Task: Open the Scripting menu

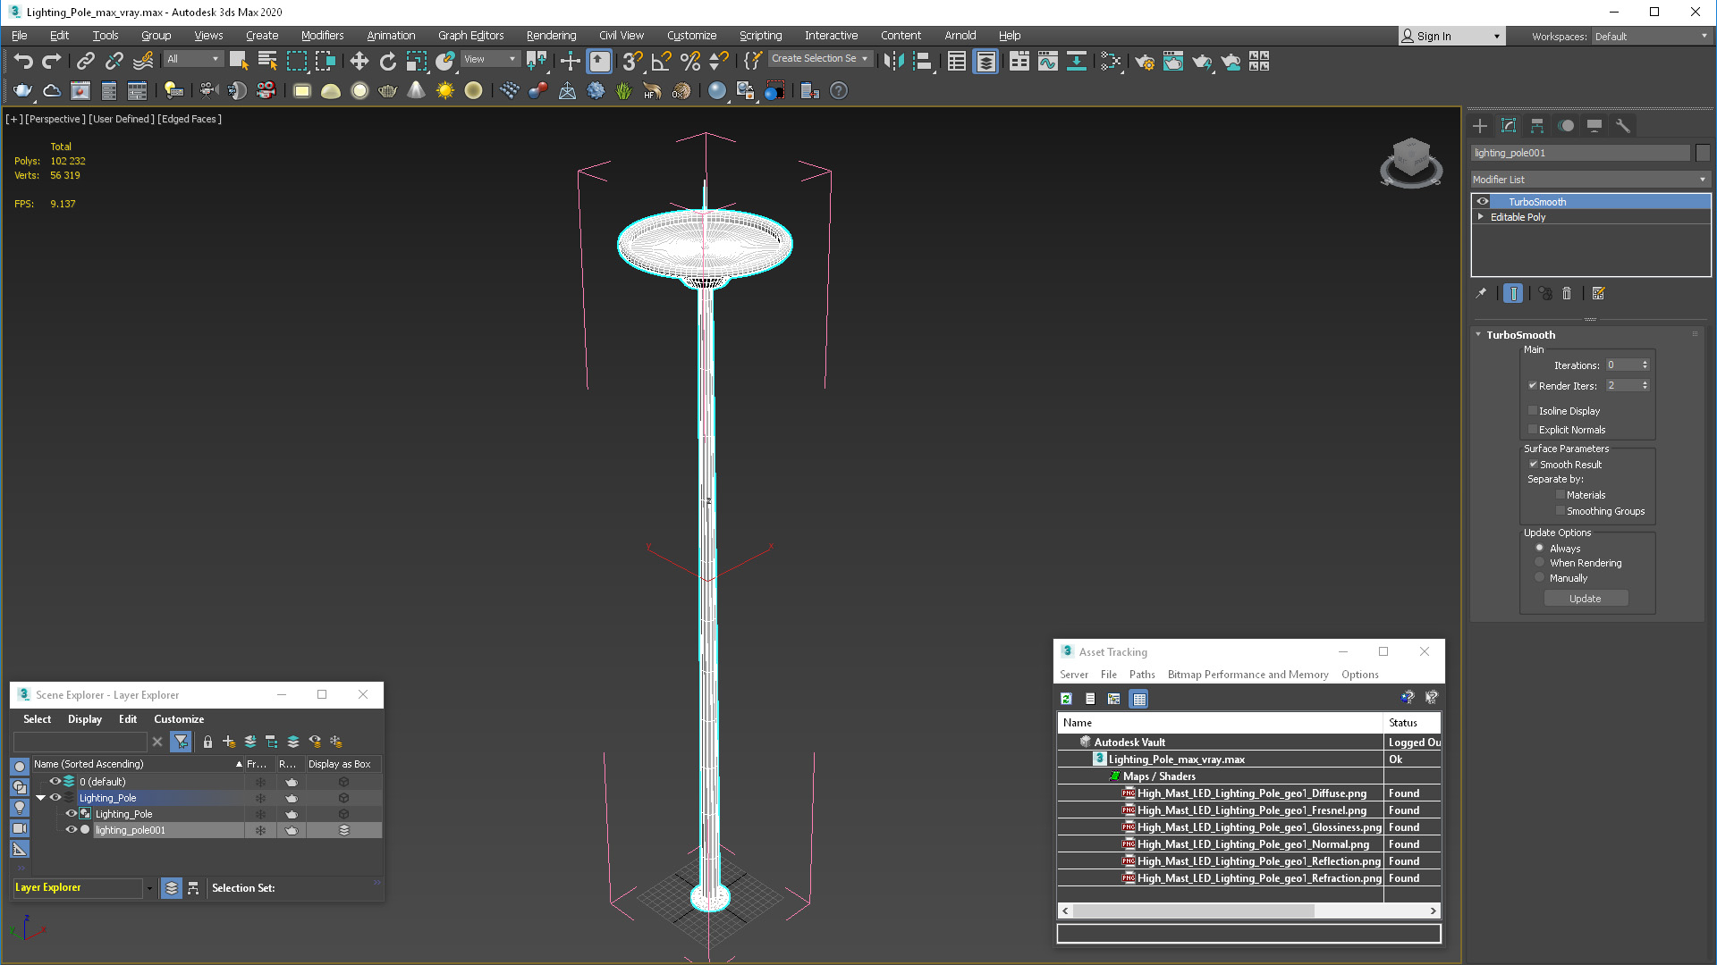Action: 760,35
